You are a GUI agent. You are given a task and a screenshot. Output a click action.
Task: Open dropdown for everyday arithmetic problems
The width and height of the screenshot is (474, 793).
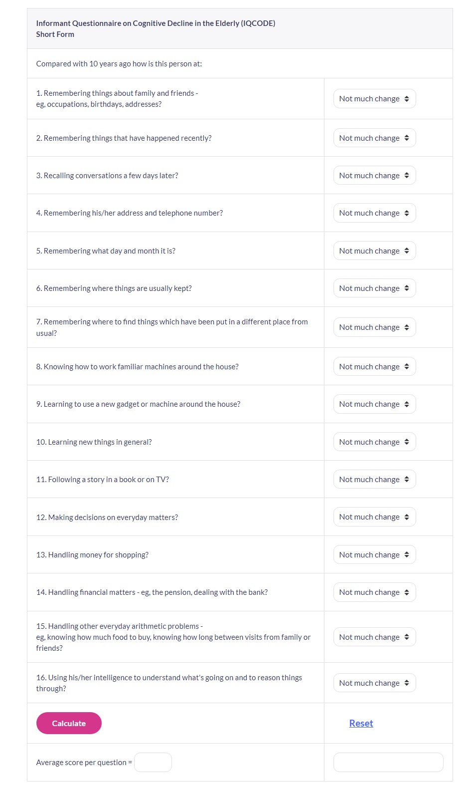[x=374, y=637]
